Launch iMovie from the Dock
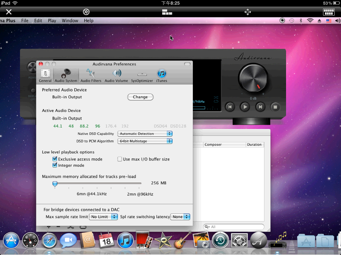This screenshot has height=255, width=341. [x=163, y=240]
